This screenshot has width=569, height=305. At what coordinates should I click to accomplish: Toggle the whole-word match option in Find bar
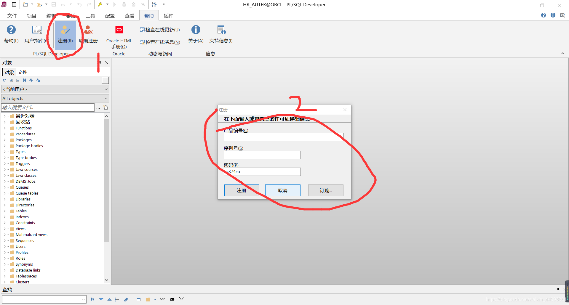(172, 299)
